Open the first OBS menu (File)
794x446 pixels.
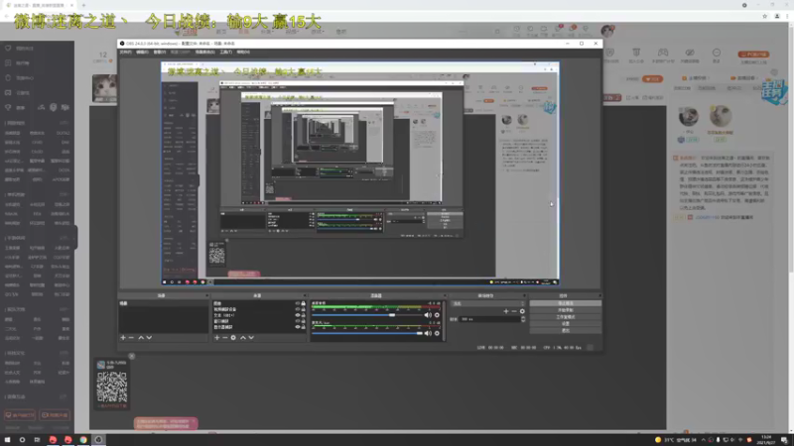[126, 53]
